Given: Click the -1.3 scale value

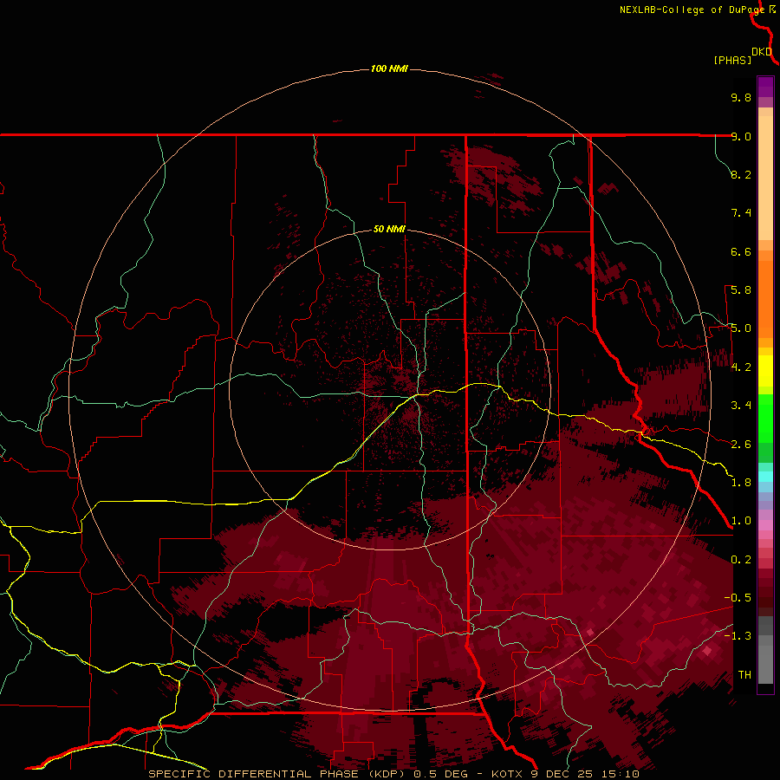Looking at the screenshot, I should [x=738, y=636].
